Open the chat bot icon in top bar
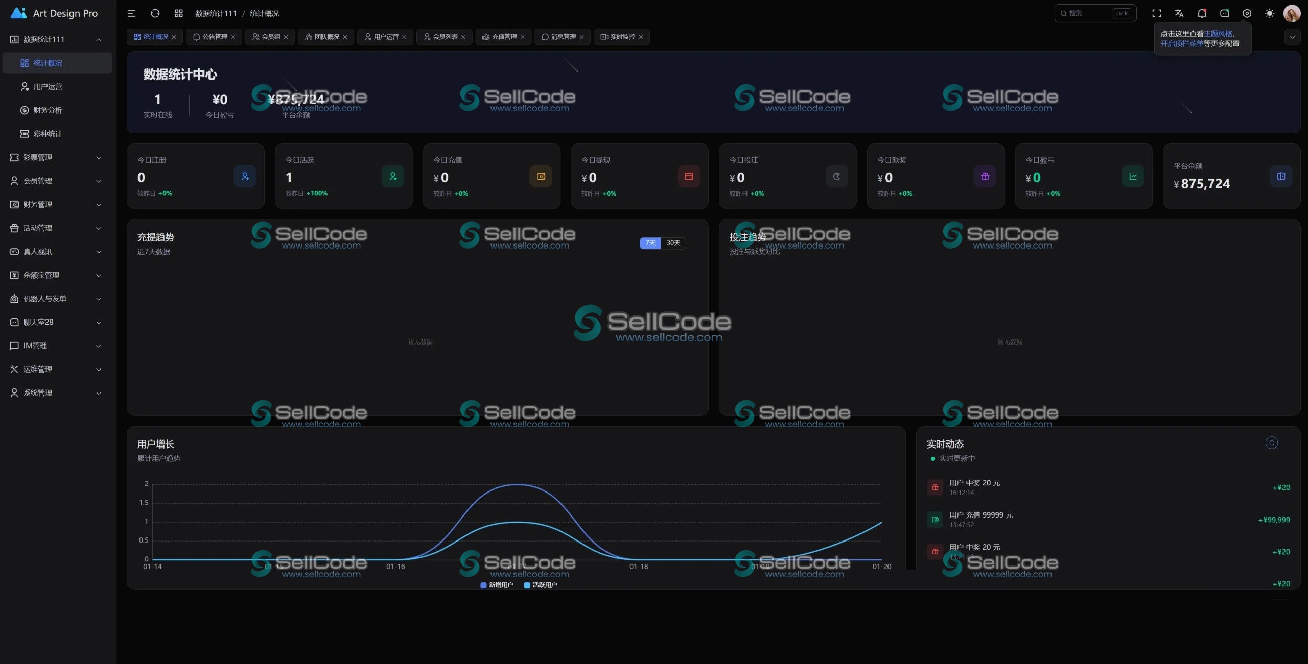This screenshot has width=1308, height=664. [x=1225, y=13]
